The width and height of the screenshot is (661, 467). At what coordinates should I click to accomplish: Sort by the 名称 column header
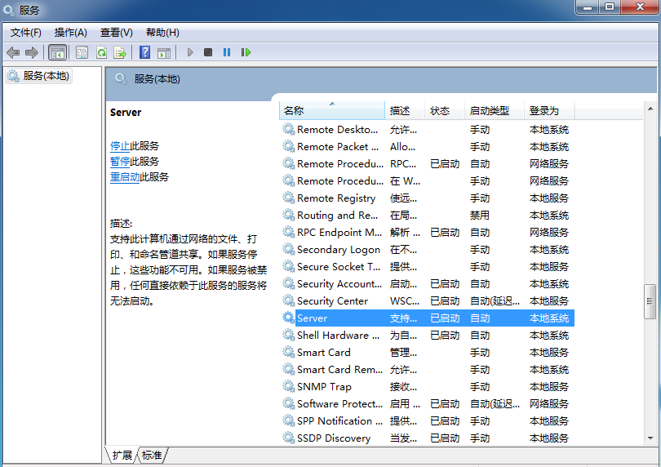[332, 110]
